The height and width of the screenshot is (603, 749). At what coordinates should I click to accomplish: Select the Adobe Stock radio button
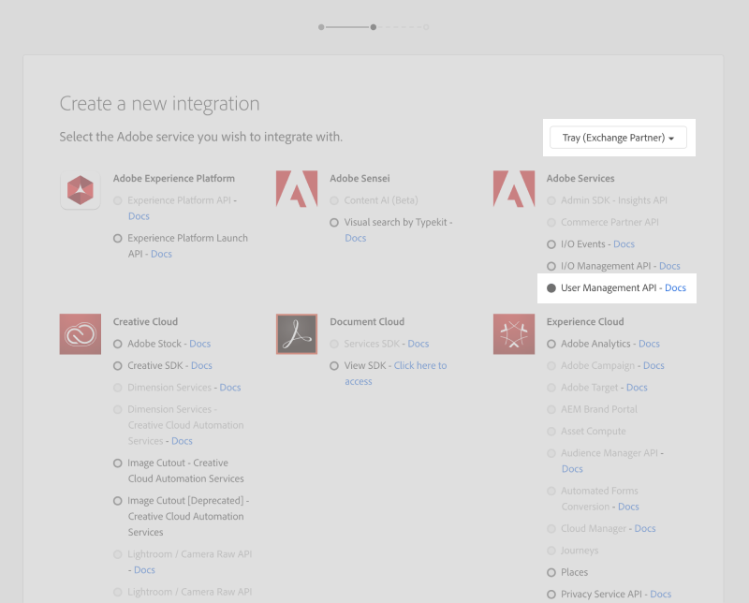coord(117,344)
